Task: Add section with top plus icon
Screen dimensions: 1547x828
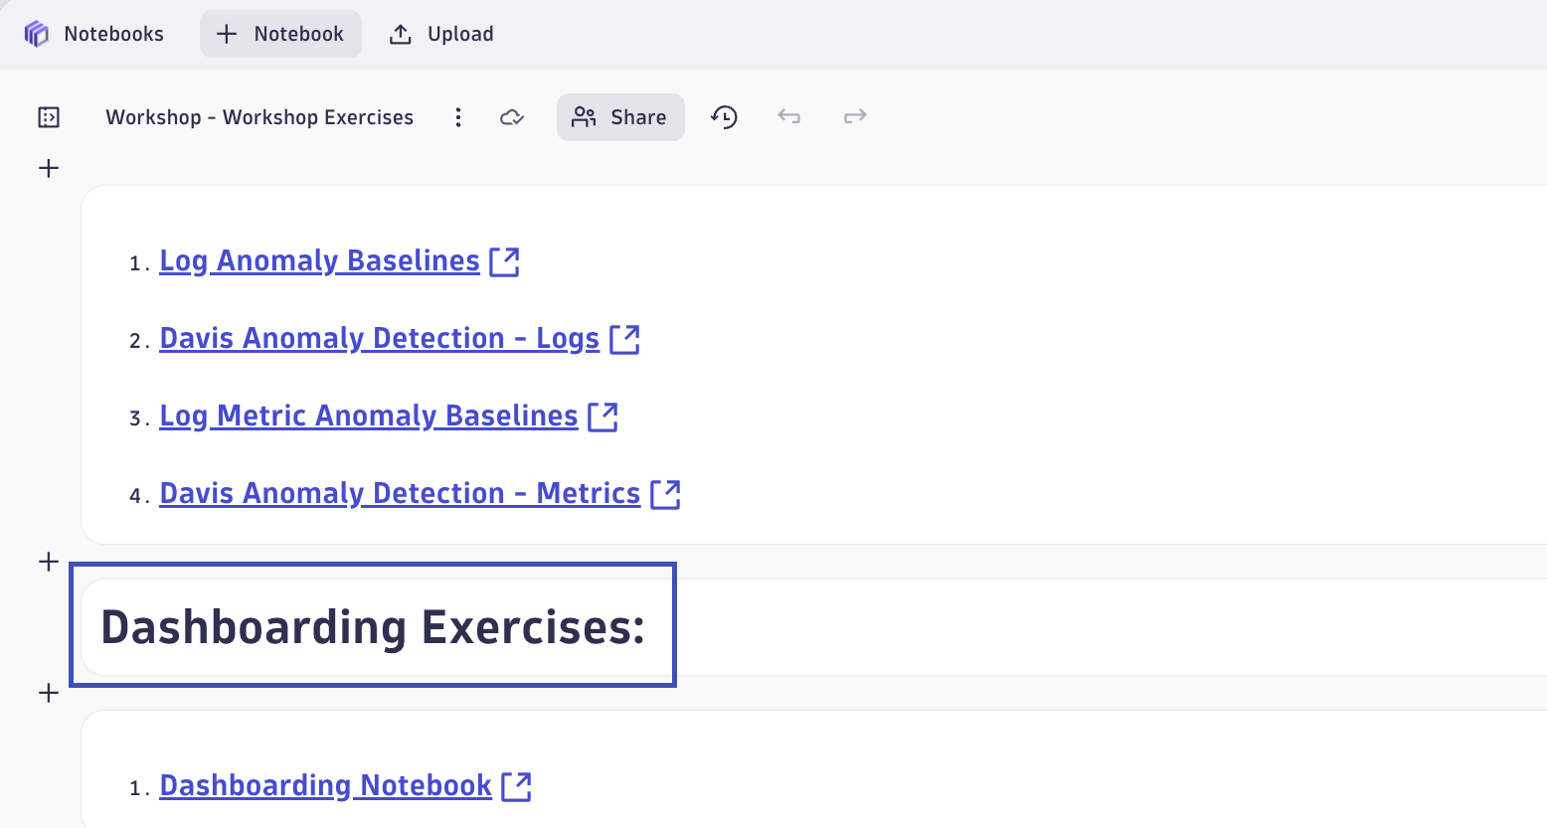Action: (x=49, y=168)
